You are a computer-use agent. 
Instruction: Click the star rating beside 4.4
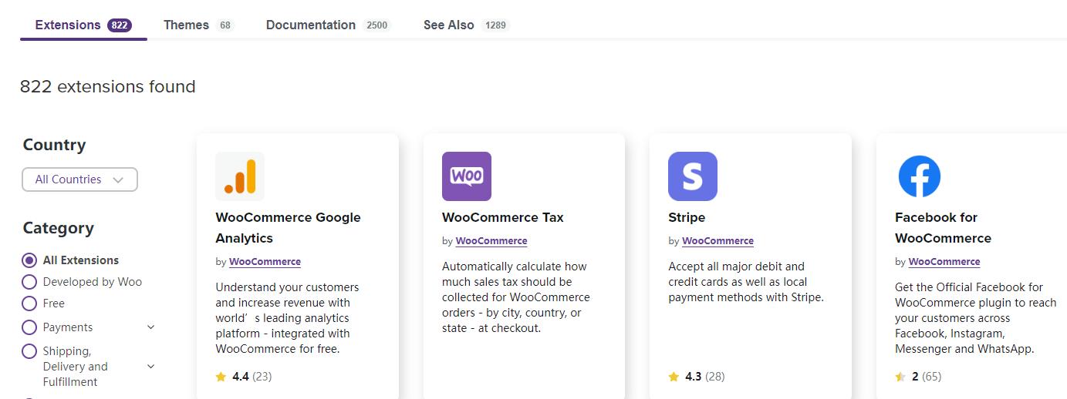(x=221, y=377)
